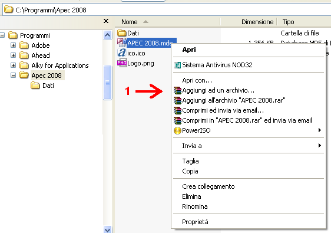
Task: Click the Adobe folder icon in tree
Action: tap(24, 45)
